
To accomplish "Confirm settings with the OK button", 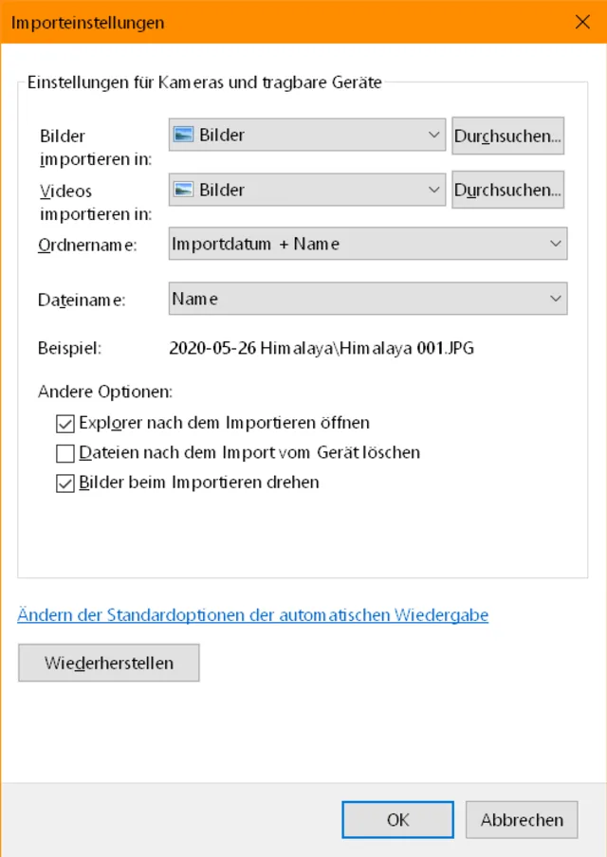I will click(398, 820).
